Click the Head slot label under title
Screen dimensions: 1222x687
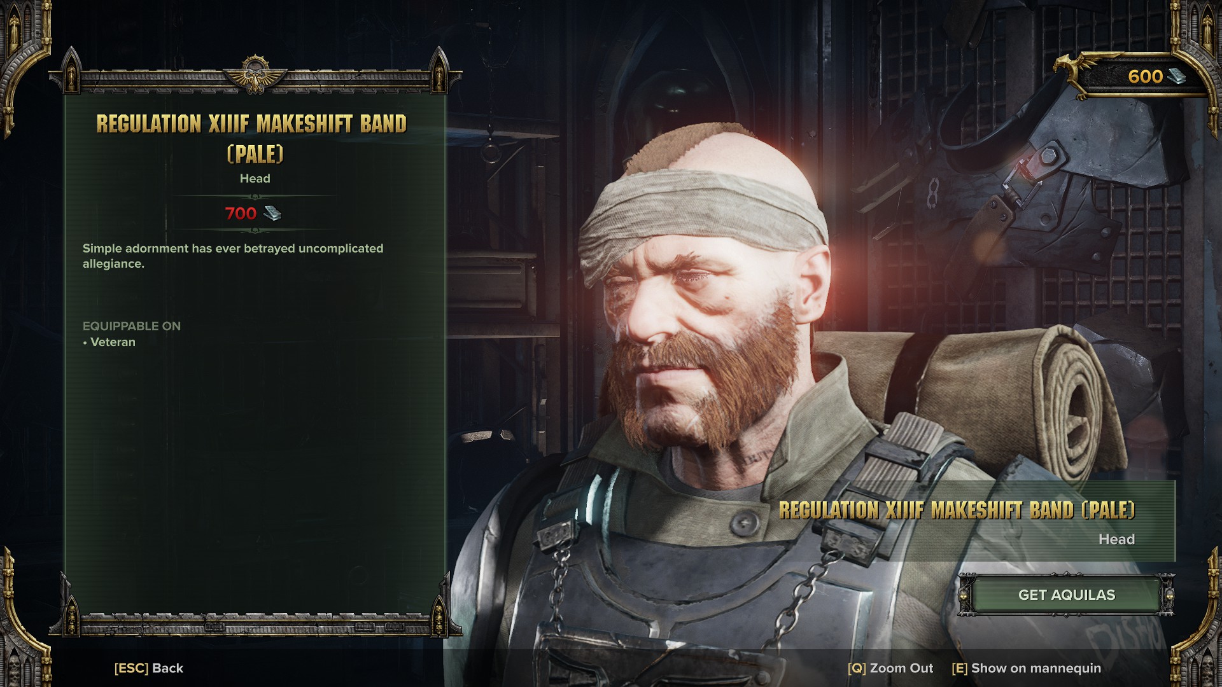255,179
